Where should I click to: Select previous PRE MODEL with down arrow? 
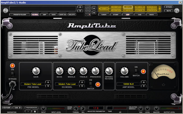[x=48, y=86]
